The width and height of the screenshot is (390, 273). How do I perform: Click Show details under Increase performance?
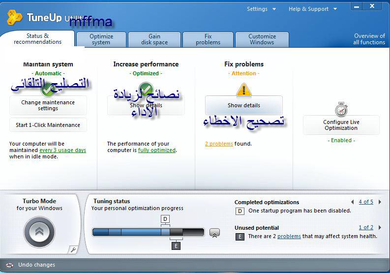coord(146,105)
